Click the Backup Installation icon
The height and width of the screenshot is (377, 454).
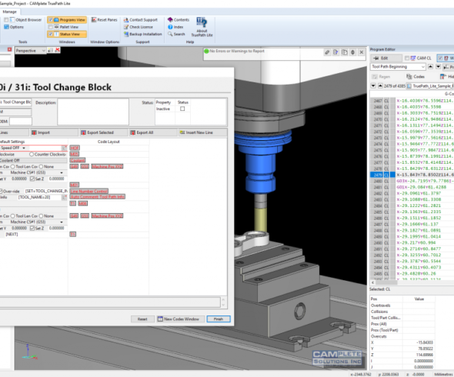(x=126, y=34)
